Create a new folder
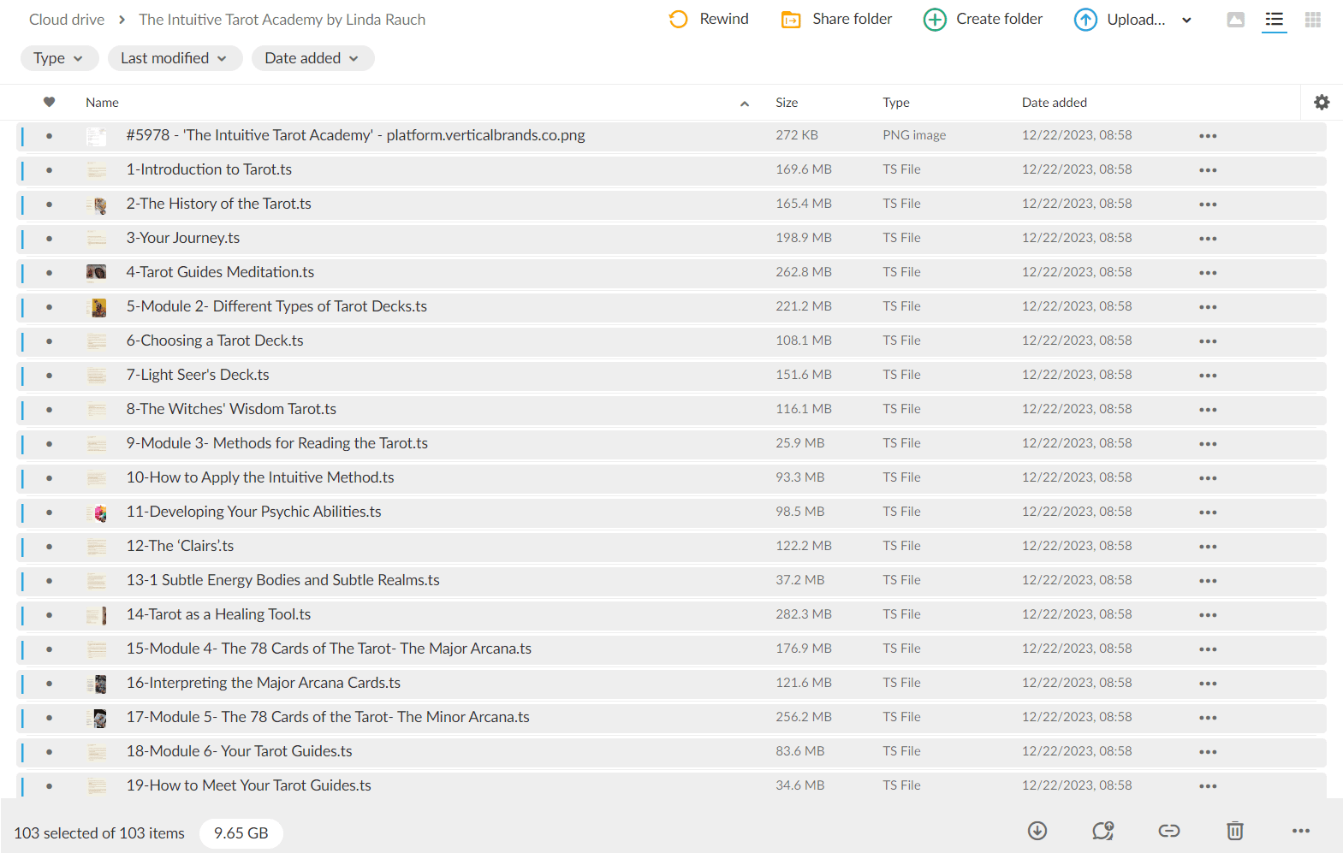Image resolution: width=1343 pixels, height=853 pixels. click(x=983, y=19)
